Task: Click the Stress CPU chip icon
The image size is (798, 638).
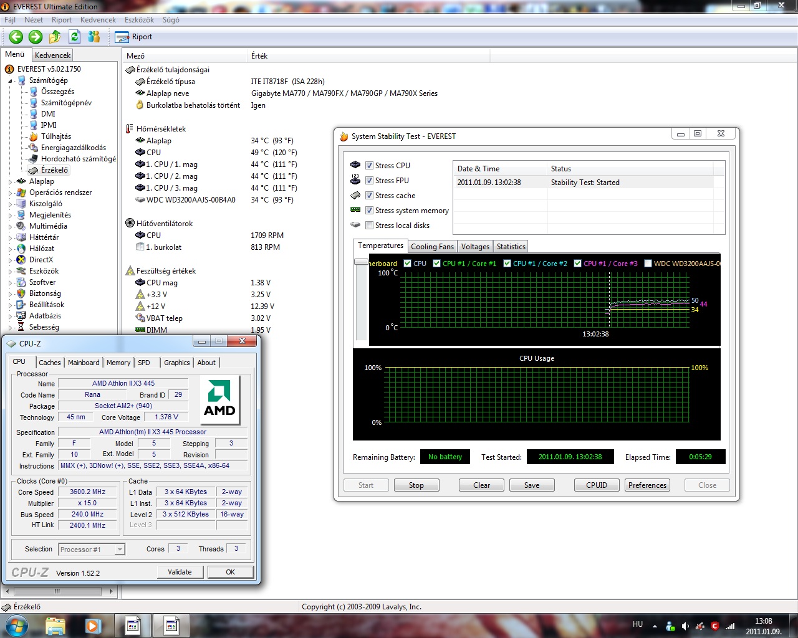Action: (x=355, y=165)
